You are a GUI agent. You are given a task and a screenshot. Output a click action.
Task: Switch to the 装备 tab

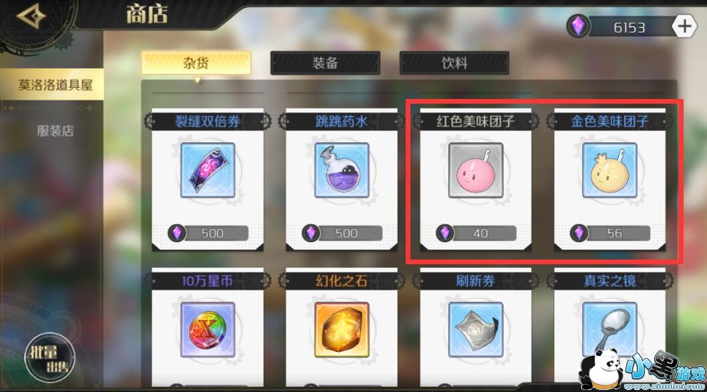tap(325, 63)
